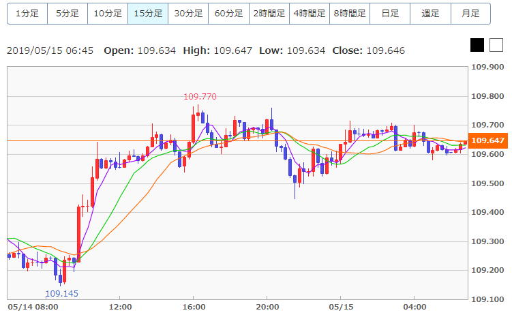Viewport: 512px width, 315px height.
Task: Click the 109.200 price axis label
Action: pyautogui.click(x=487, y=270)
